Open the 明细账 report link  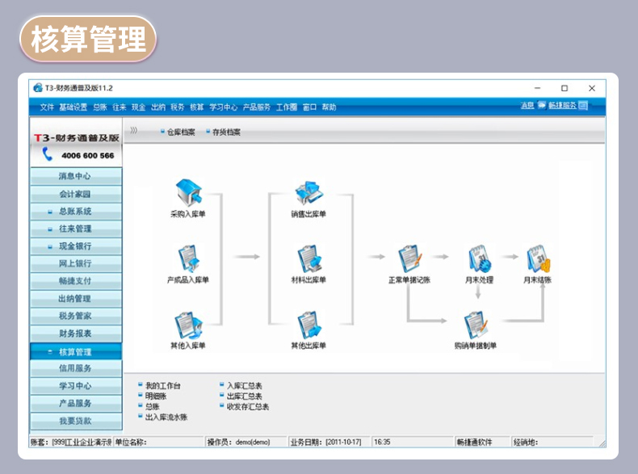156,396
